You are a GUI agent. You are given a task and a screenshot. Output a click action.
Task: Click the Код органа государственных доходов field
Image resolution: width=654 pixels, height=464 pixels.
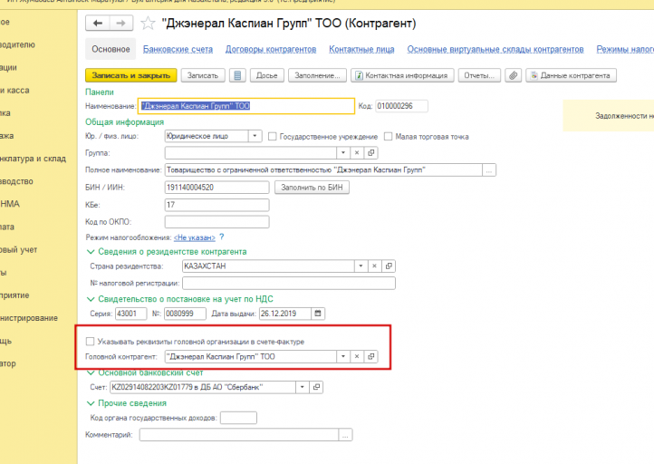[238, 418]
